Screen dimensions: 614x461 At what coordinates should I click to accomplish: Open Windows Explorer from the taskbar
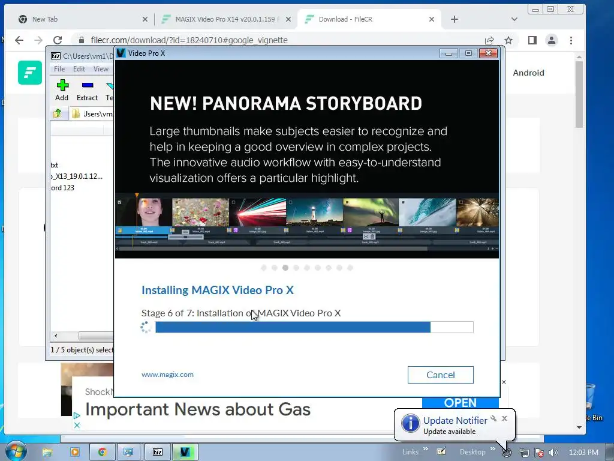[x=47, y=452]
